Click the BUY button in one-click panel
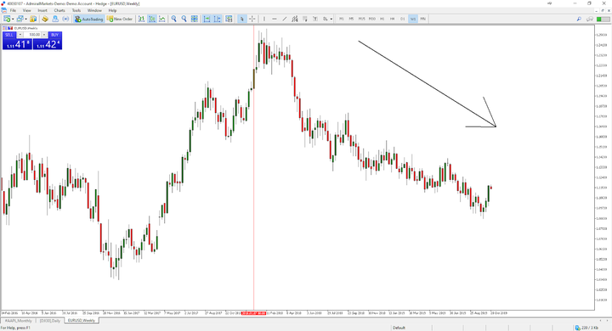Image resolution: width=612 pixels, height=331 pixels. pos(54,35)
